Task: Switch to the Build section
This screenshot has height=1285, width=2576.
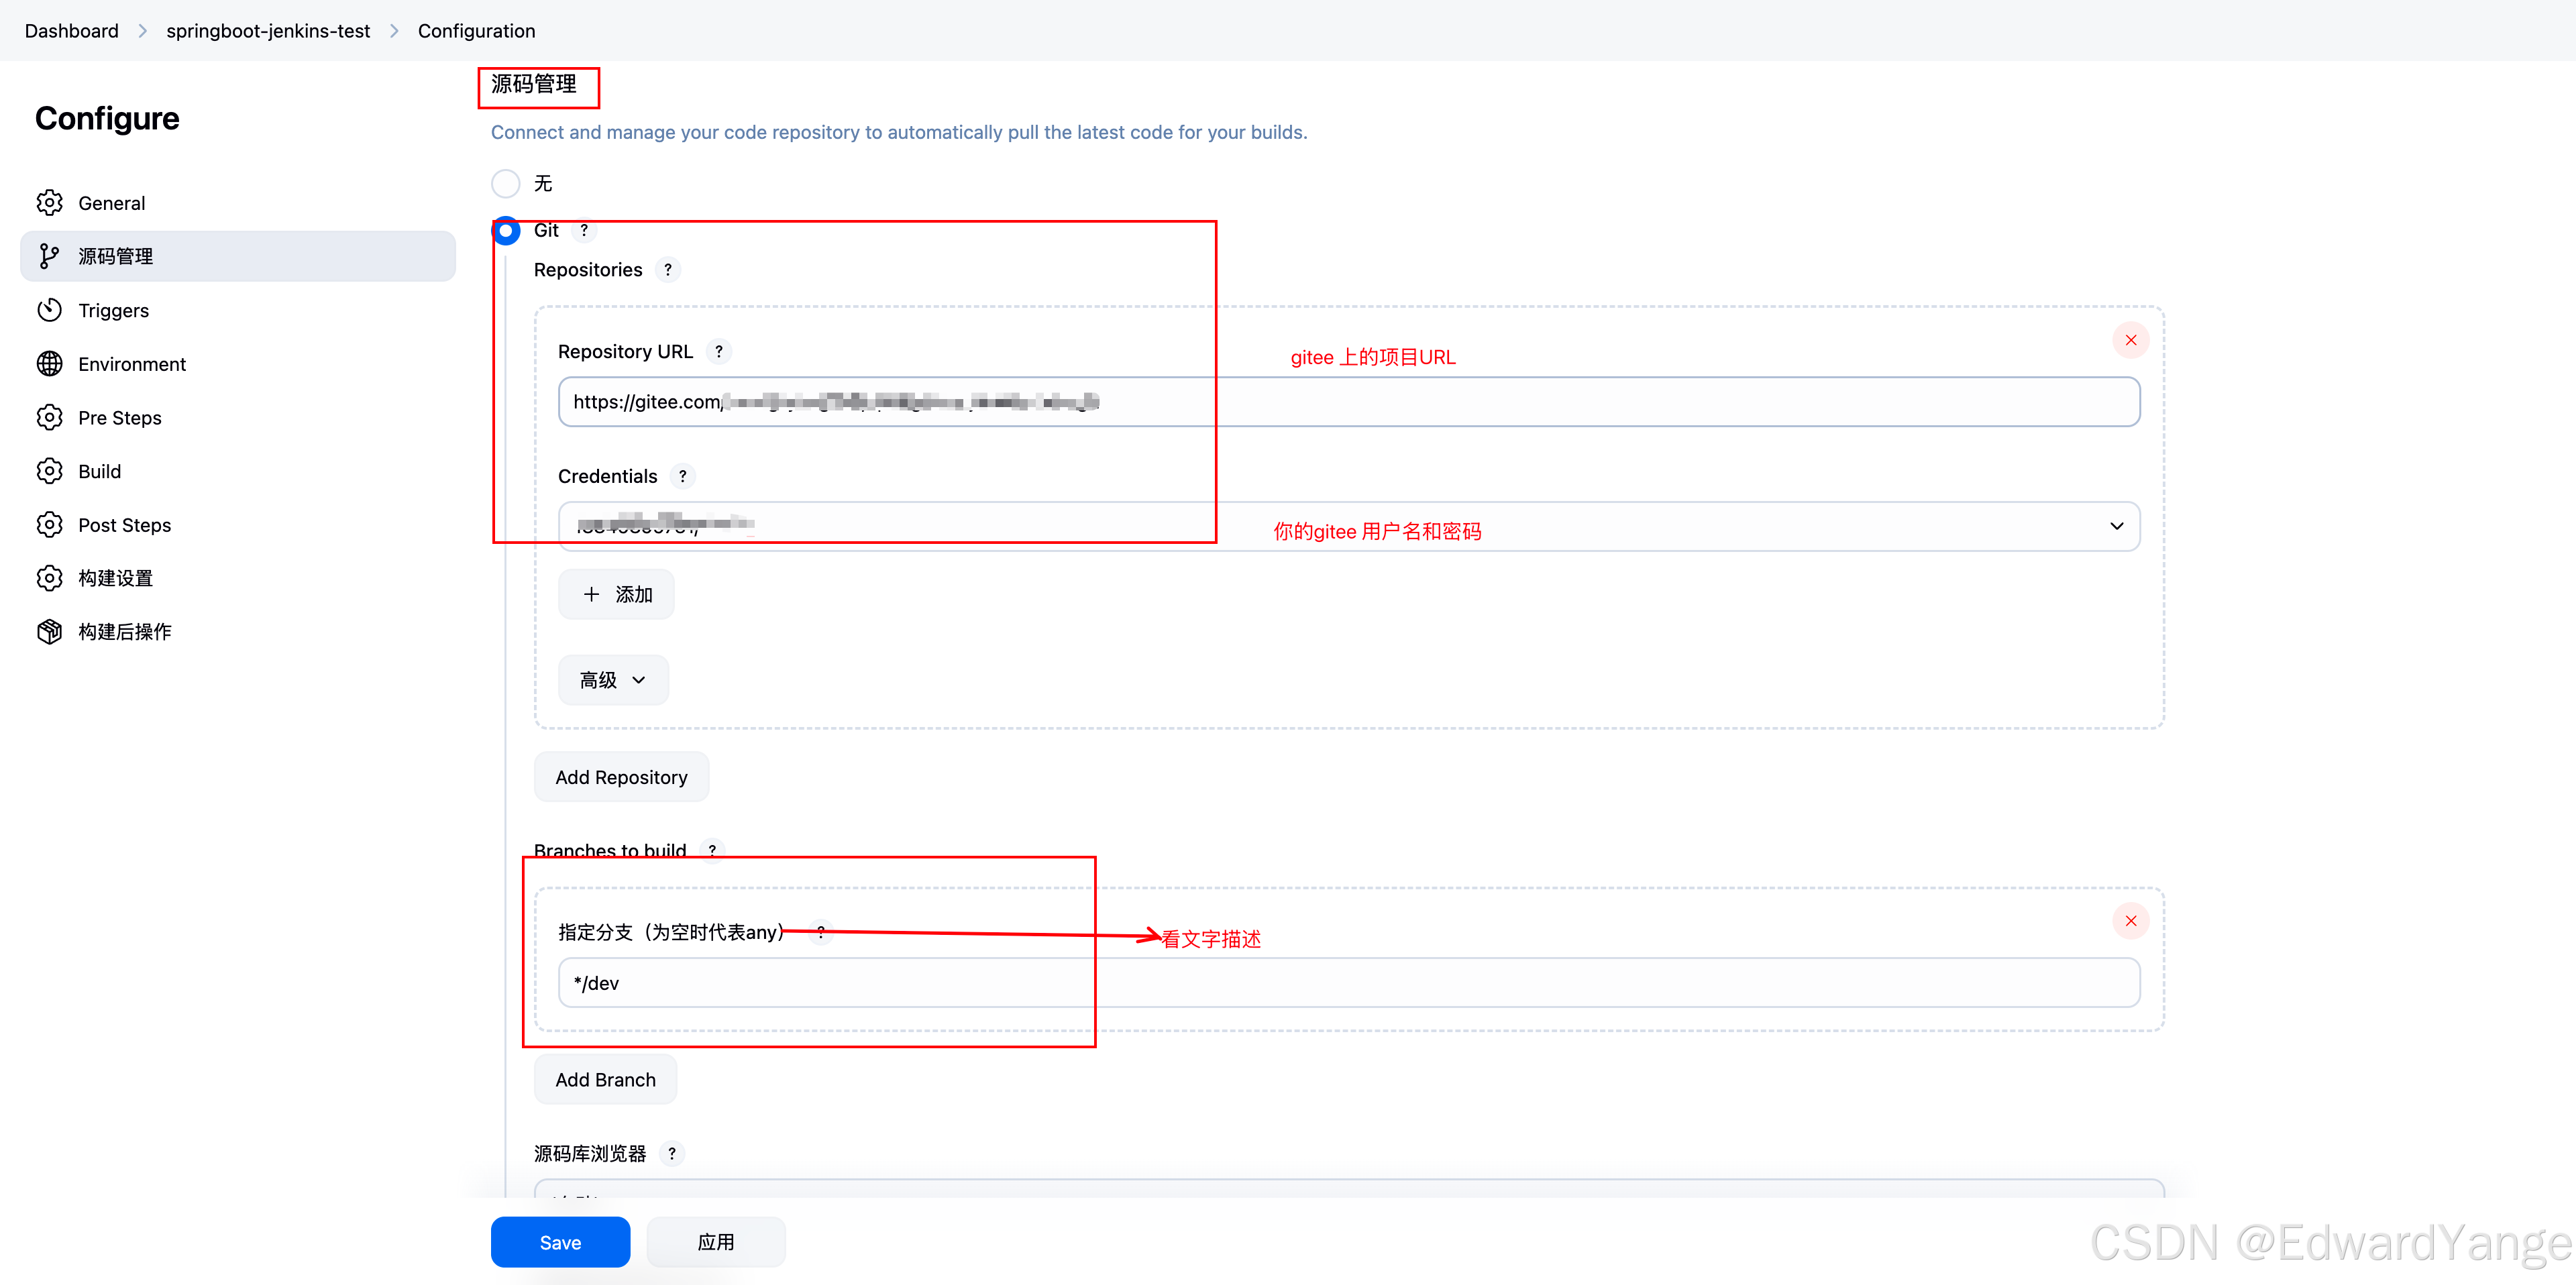Action: pyautogui.click(x=99, y=470)
